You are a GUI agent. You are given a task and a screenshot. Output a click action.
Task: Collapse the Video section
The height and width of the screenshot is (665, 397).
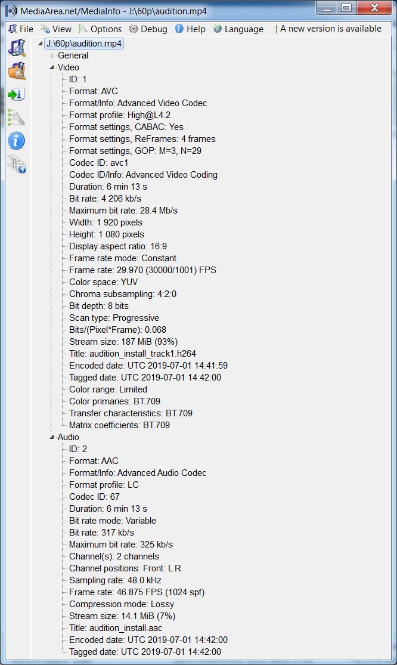click(x=52, y=67)
